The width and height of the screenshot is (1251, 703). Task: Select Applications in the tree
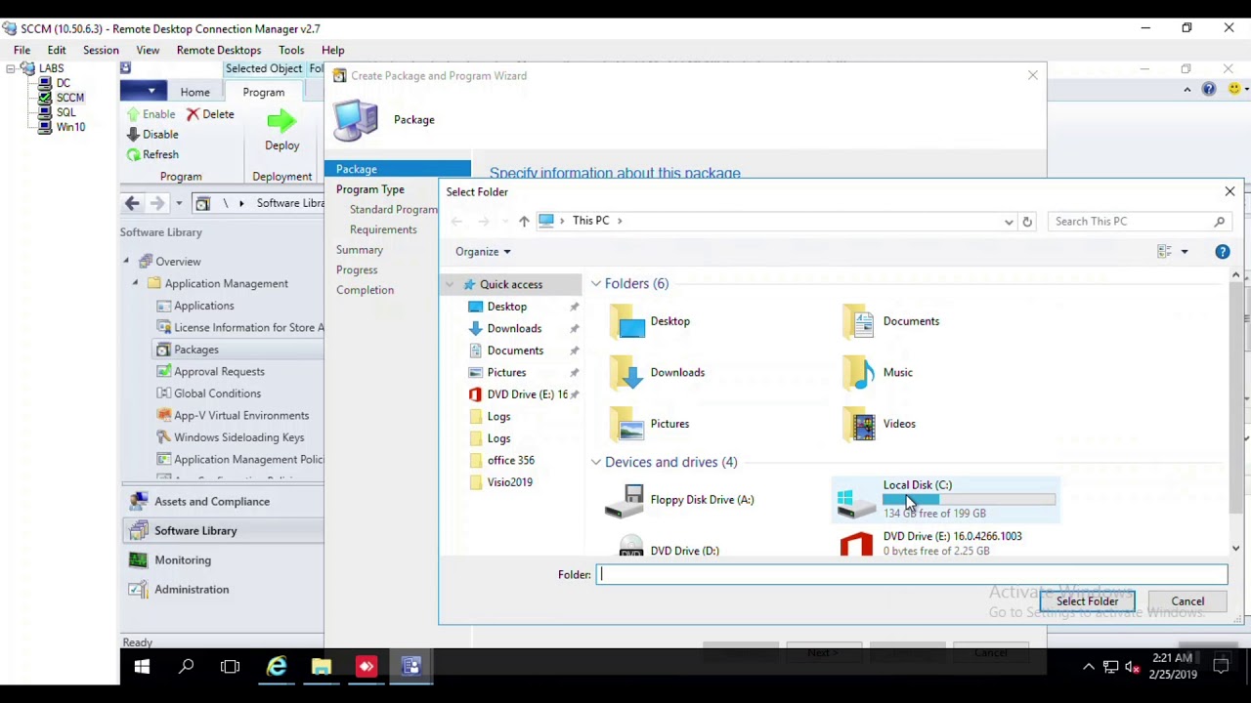[203, 306]
